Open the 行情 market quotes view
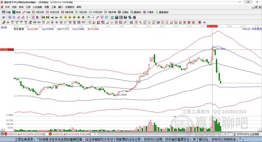 [6, 12]
